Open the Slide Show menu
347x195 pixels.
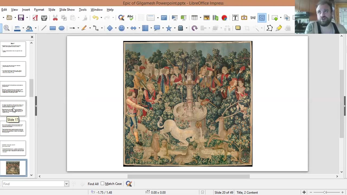coord(67,9)
